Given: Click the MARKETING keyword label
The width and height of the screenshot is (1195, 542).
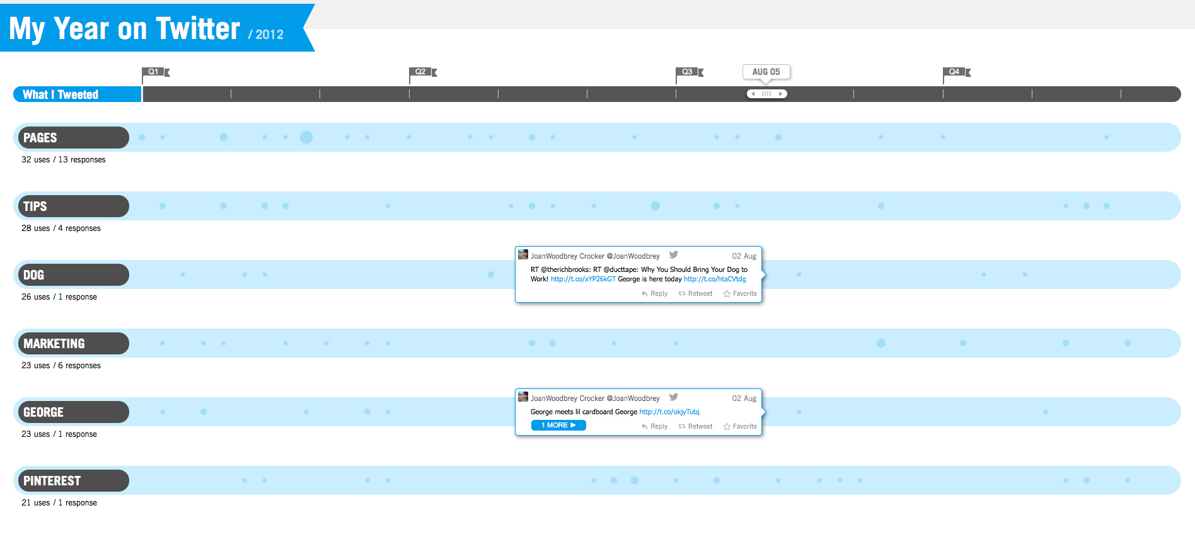Looking at the screenshot, I should 73,343.
